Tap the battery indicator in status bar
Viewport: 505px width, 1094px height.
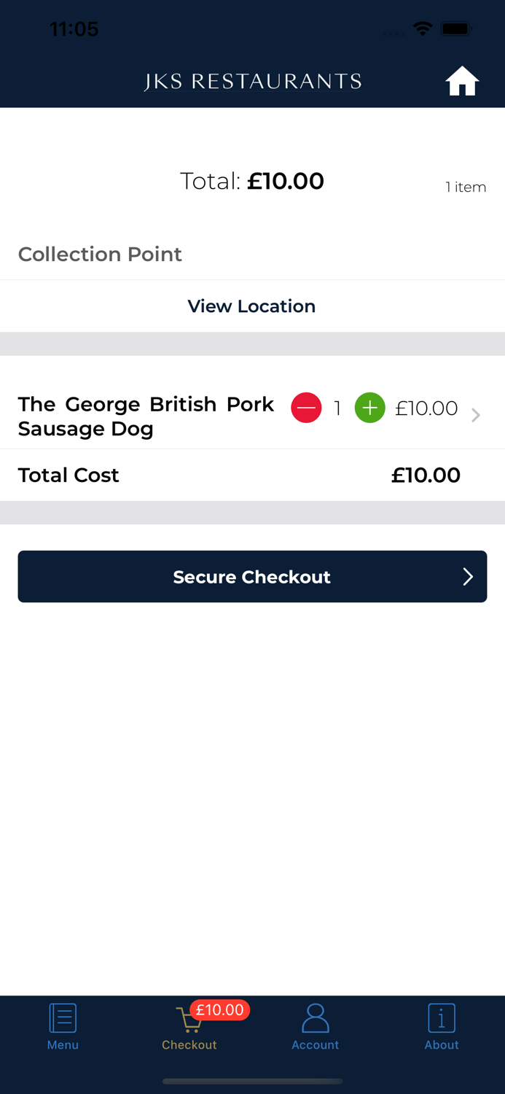click(x=457, y=29)
